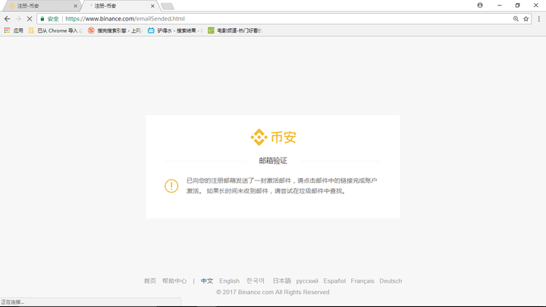The height and width of the screenshot is (307, 546).
Task: Switch language to Español
Action: click(334, 281)
